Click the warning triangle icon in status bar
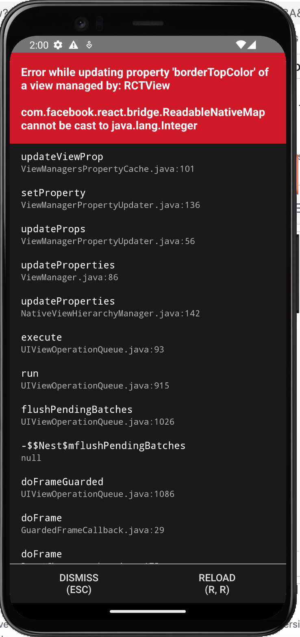This screenshot has height=637, width=300. (x=73, y=45)
